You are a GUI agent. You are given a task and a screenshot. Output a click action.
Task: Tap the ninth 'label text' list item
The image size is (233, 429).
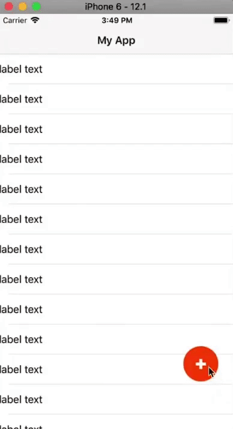(116, 309)
